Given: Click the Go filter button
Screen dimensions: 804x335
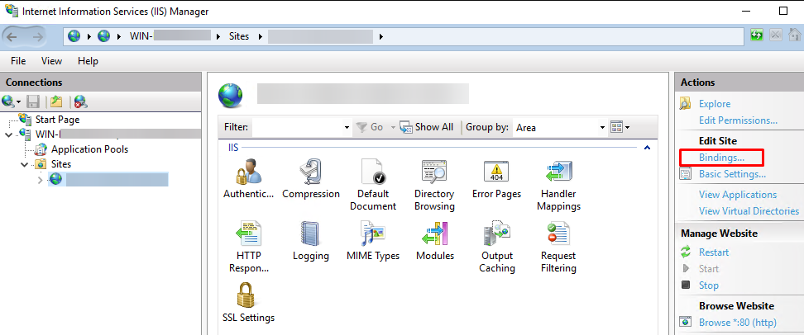Looking at the screenshot, I should 370,127.
